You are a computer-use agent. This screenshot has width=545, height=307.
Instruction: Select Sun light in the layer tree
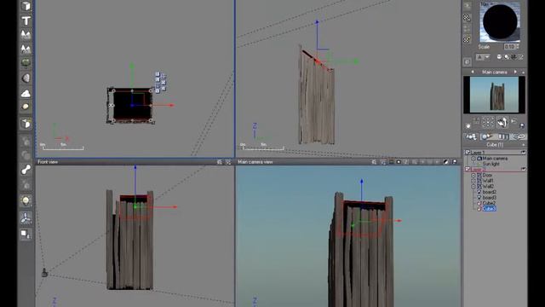(491, 164)
